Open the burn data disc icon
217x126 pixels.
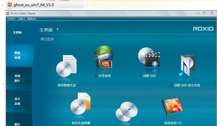click(66, 66)
